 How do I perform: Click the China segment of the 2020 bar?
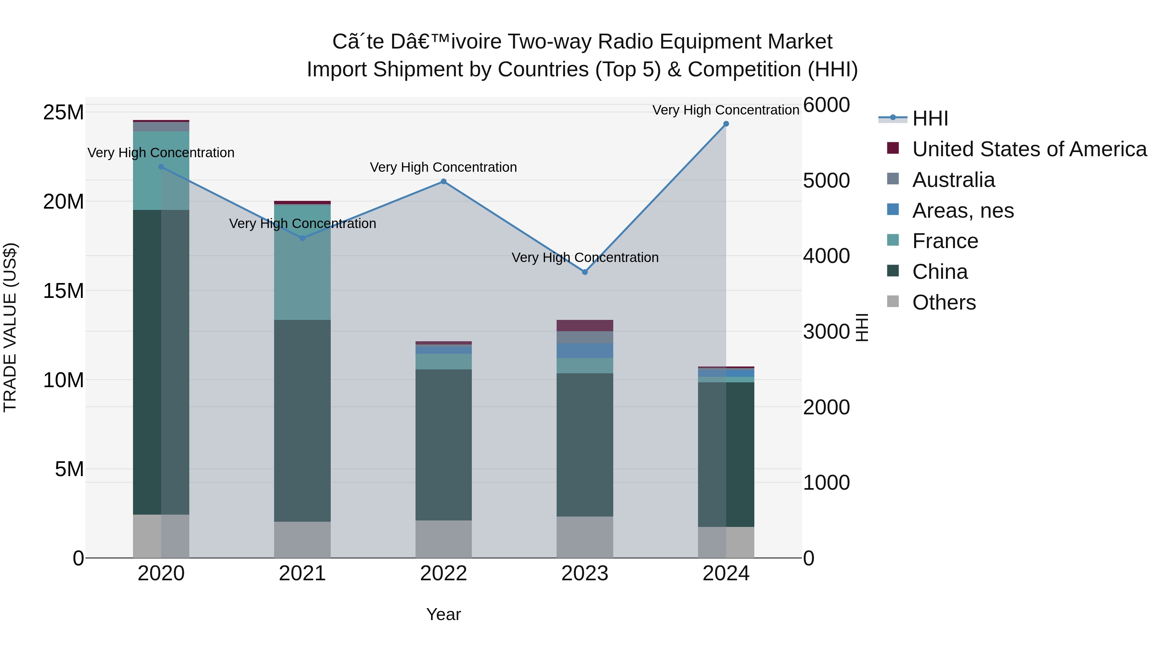(161, 362)
